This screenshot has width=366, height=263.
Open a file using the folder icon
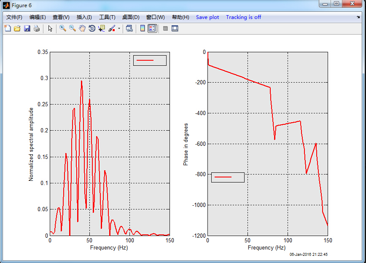point(17,29)
